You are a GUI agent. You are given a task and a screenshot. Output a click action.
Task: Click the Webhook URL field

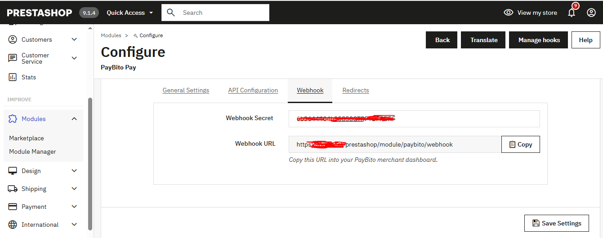click(x=395, y=144)
